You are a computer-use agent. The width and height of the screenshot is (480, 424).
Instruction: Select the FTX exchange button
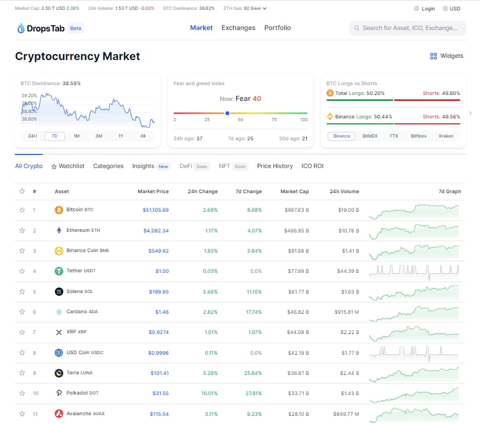[394, 136]
